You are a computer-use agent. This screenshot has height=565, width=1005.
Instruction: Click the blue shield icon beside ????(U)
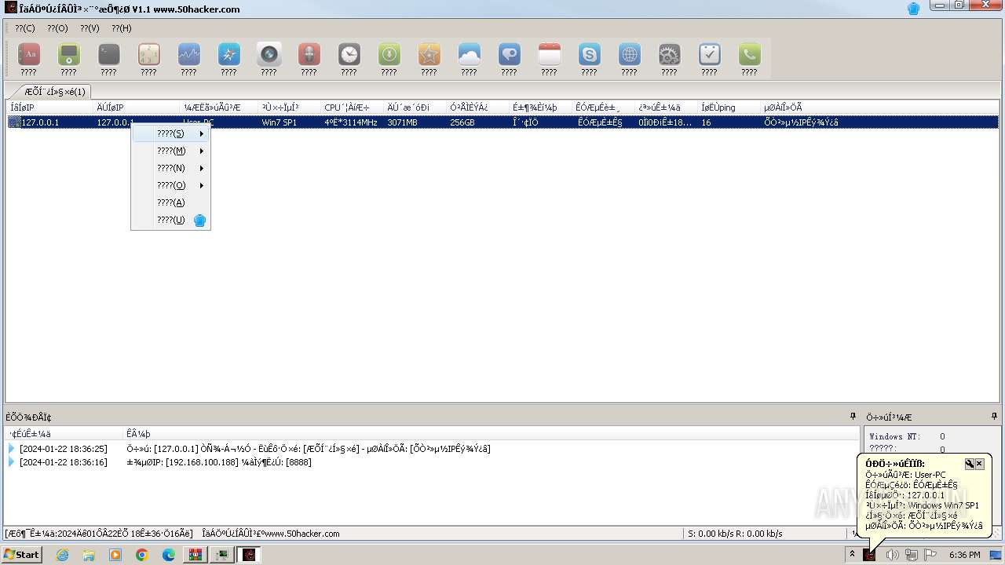click(x=199, y=221)
